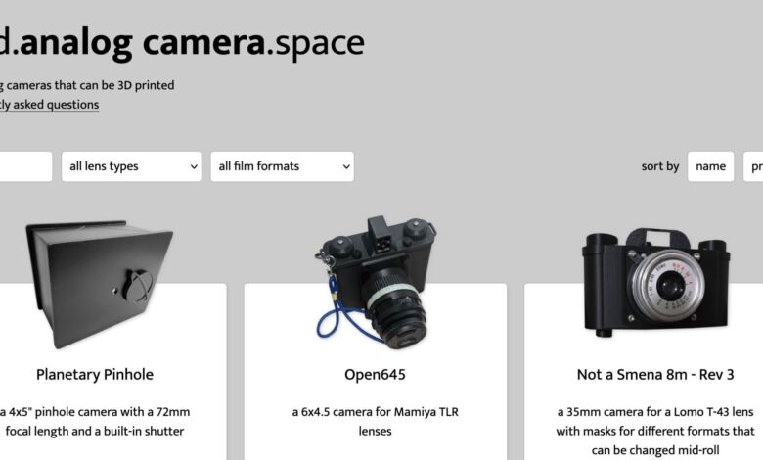The width and height of the screenshot is (763, 460).
Task: Open the Open645 title
Action: click(x=376, y=374)
